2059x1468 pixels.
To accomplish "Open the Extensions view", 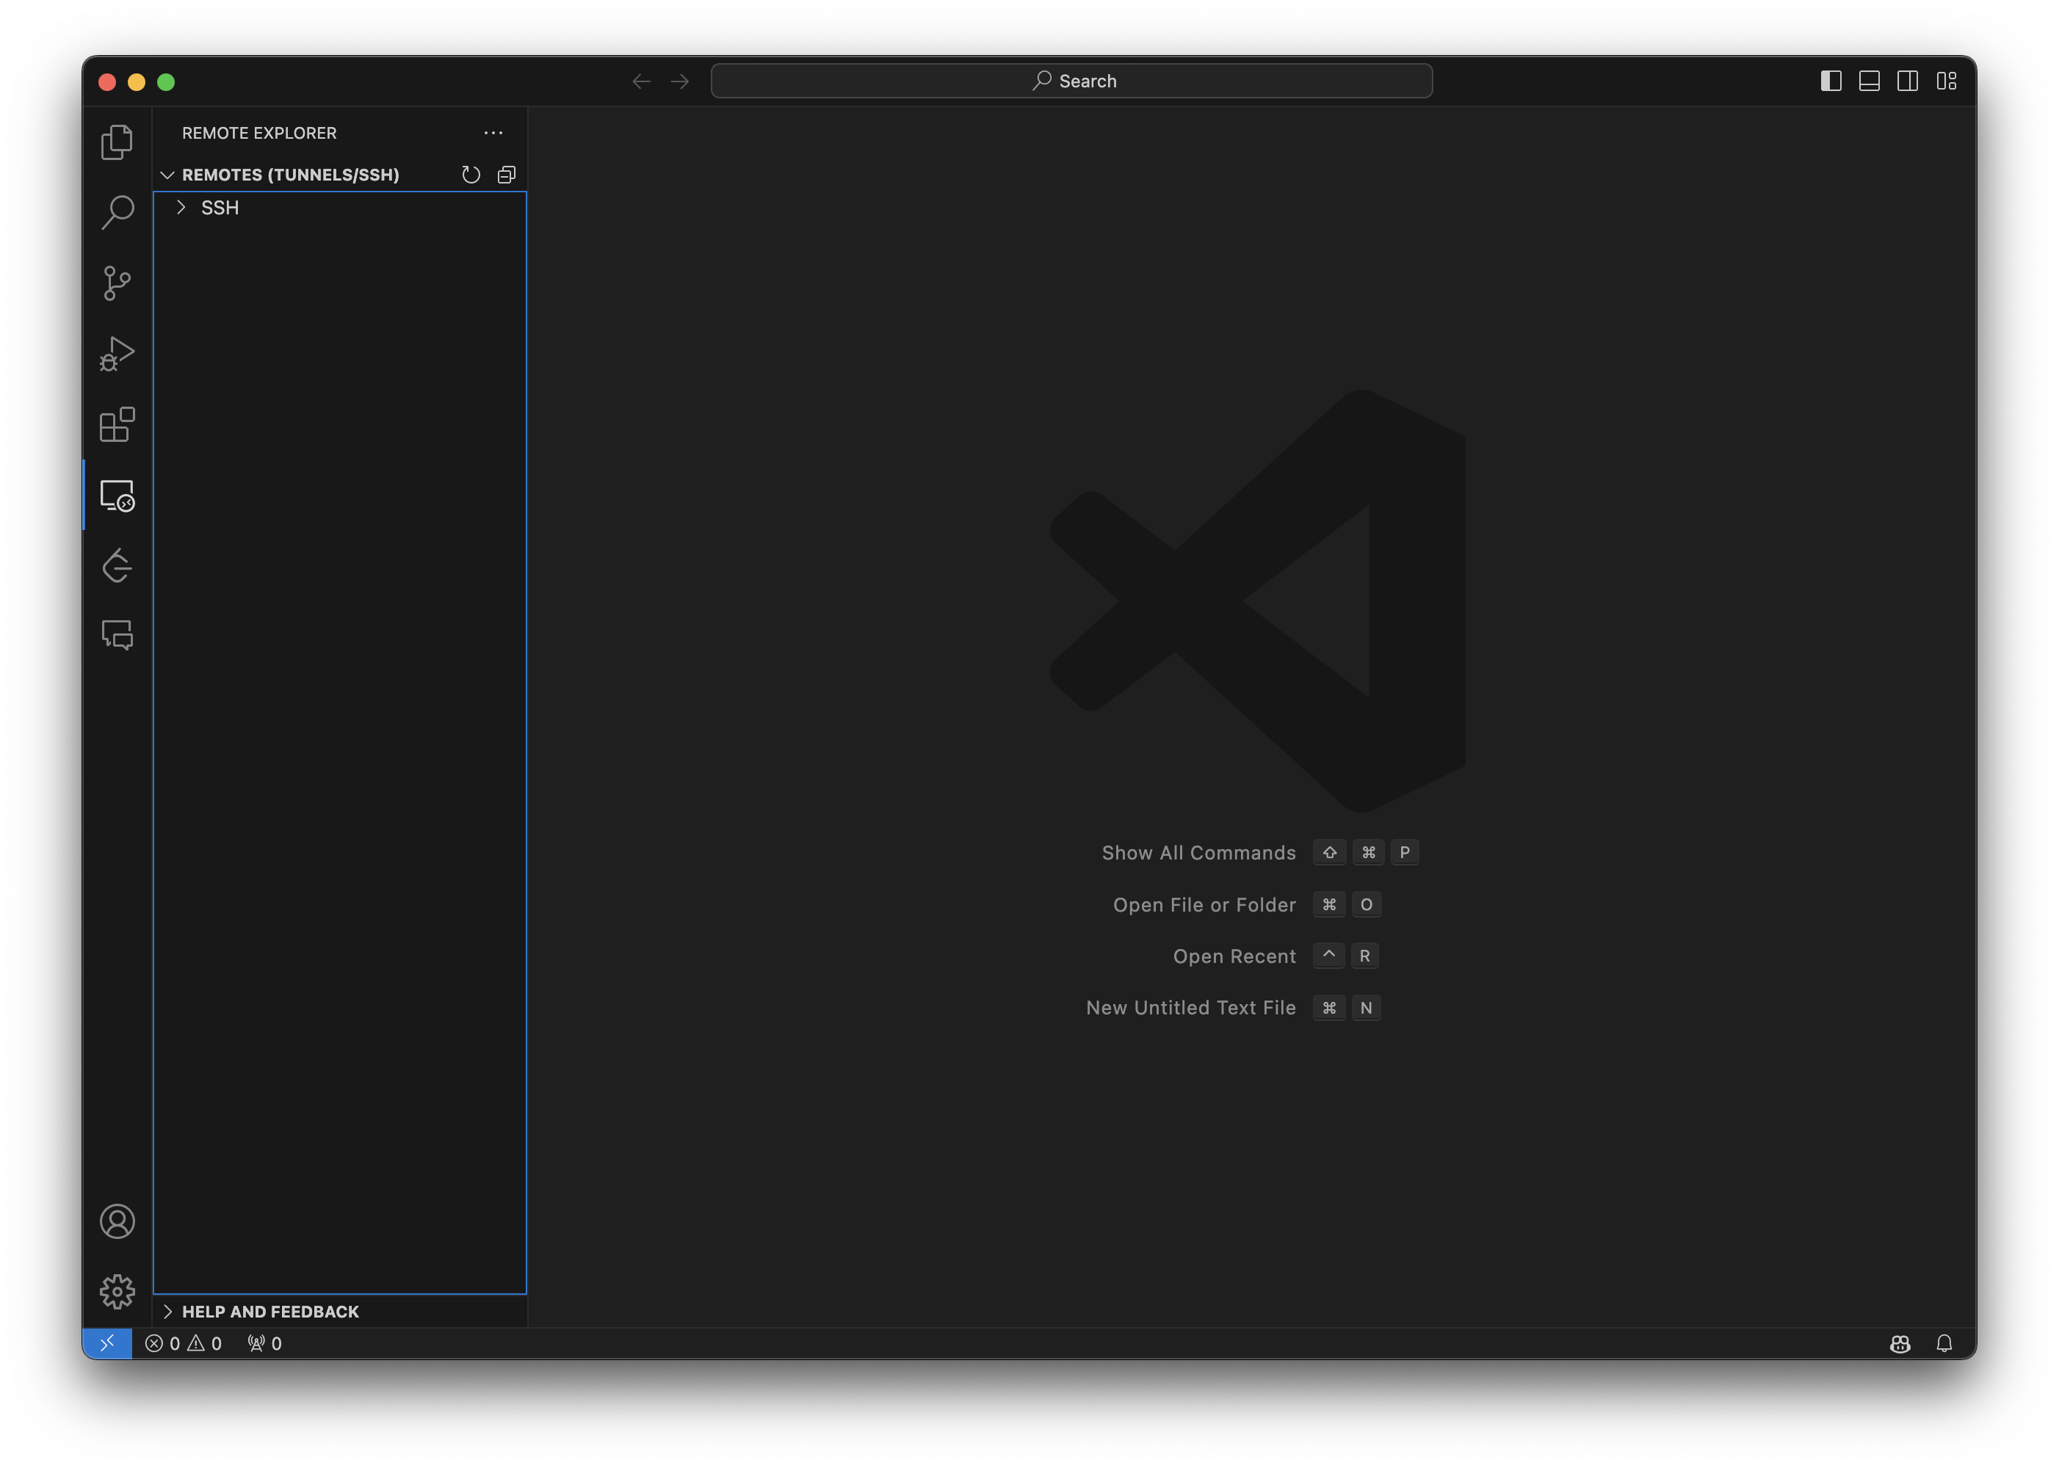I will 117,424.
